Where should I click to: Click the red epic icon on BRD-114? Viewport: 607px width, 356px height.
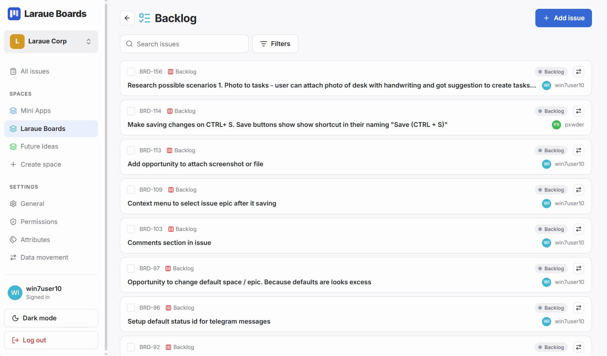(x=170, y=111)
